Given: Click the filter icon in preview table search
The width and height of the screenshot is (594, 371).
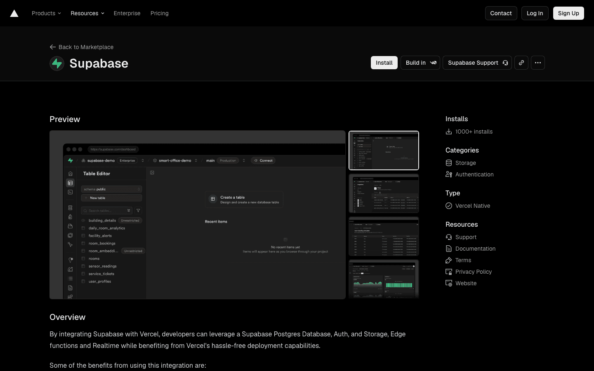Looking at the screenshot, I should click(x=138, y=211).
